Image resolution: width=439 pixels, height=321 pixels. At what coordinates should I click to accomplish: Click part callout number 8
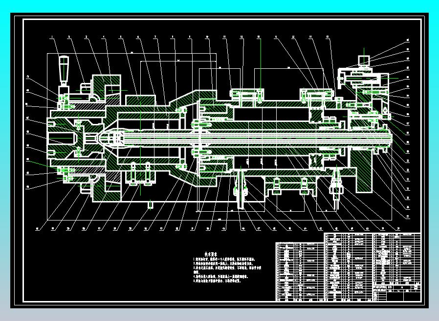click(x=173, y=37)
